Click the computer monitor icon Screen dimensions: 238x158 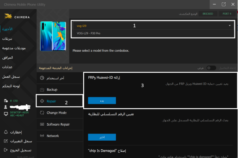[x=6, y=114]
